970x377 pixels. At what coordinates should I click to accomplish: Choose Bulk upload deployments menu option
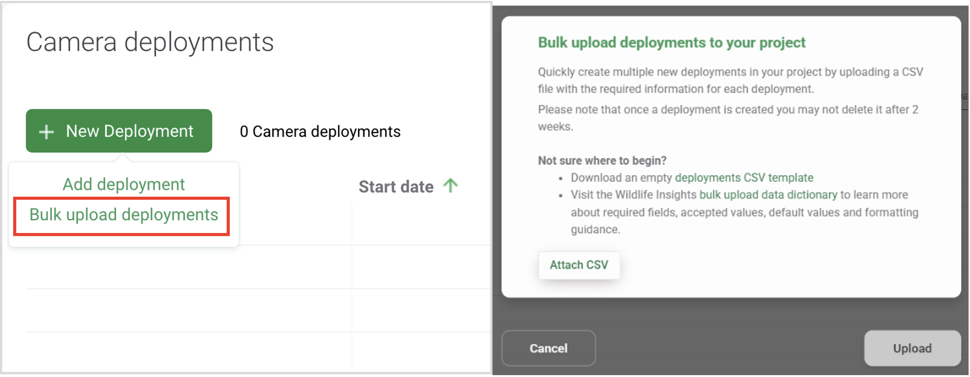(124, 215)
